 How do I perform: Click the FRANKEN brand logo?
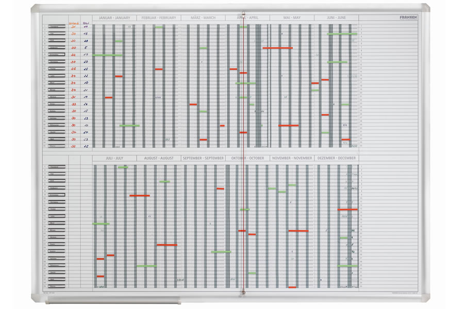click(x=408, y=18)
